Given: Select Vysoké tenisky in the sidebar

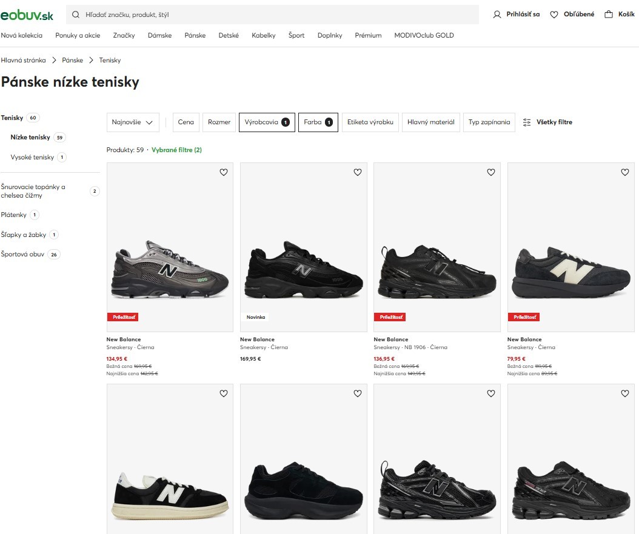Looking at the screenshot, I should [32, 158].
